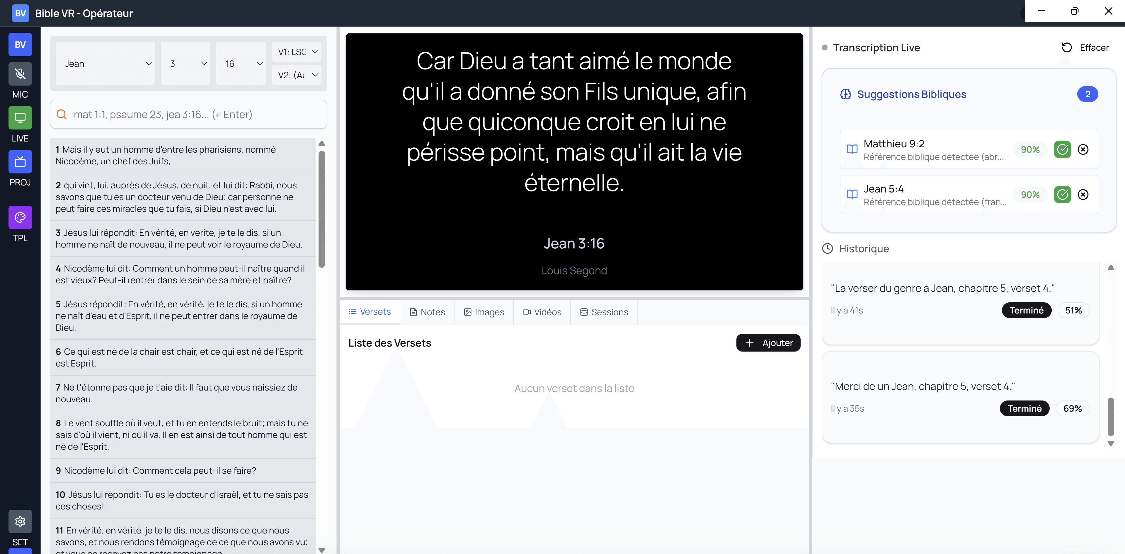Click the Suggestions Bibliques brain icon

[846, 94]
